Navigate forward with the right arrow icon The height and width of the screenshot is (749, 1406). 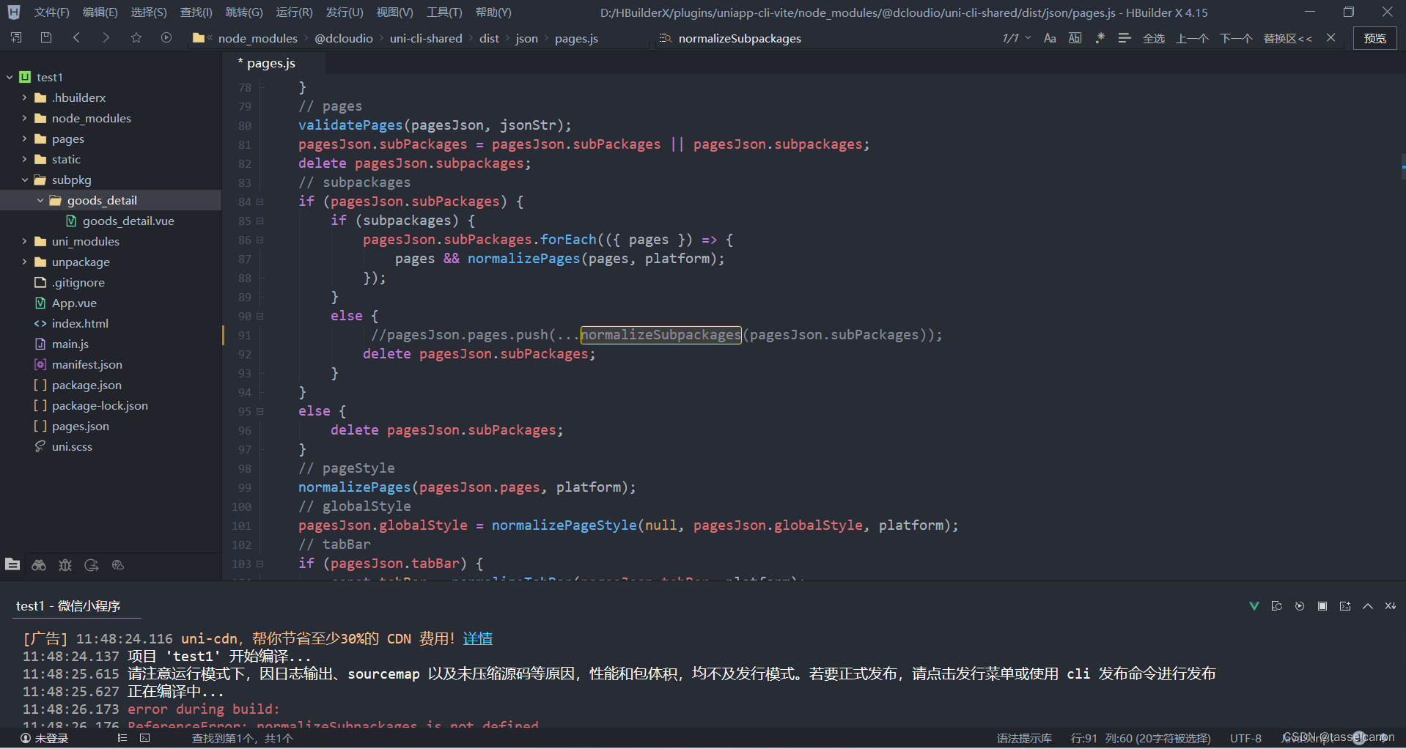106,37
